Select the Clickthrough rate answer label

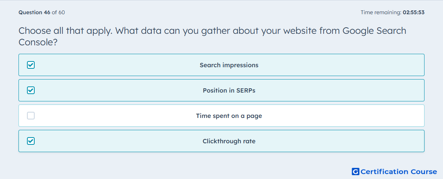pyautogui.click(x=229, y=141)
